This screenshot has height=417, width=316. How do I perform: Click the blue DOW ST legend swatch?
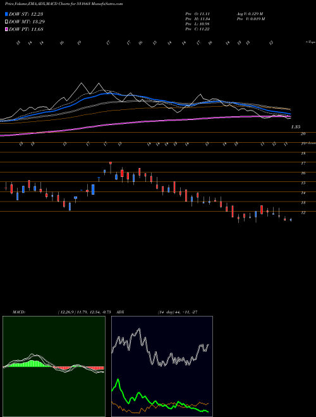point(6,14)
